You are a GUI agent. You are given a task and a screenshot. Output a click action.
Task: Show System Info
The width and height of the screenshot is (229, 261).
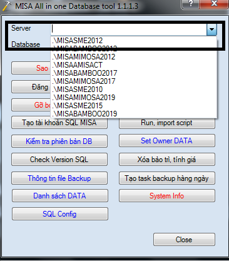[x=167, y=196]
